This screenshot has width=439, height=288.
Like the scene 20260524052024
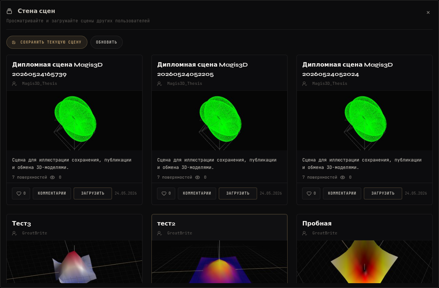pyautogui.click(x=311, y=193)
